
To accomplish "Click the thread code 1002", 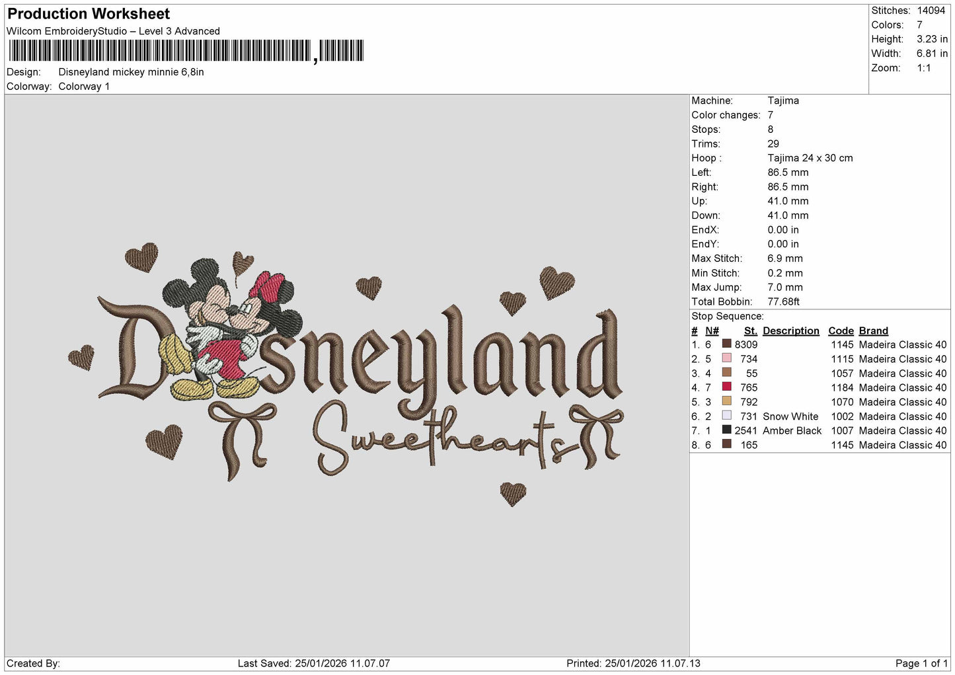I will coord(843,417).
